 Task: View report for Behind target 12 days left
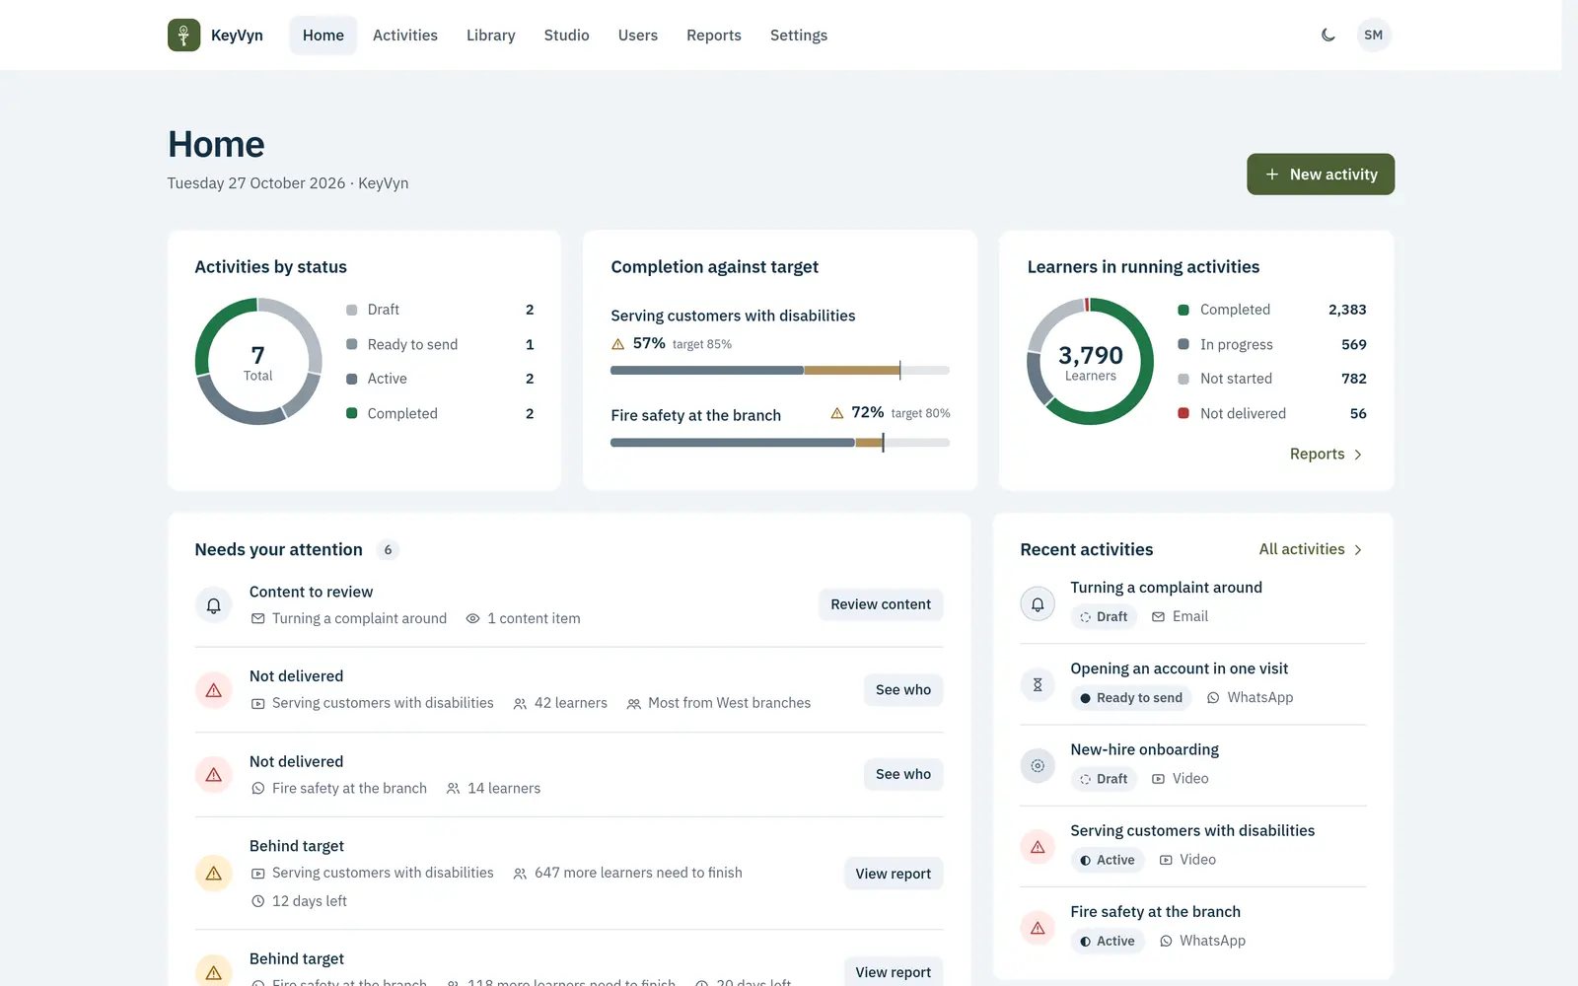(x=894, y=874)
